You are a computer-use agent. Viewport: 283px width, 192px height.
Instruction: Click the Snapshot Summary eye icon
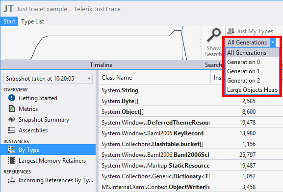[12, 119]
